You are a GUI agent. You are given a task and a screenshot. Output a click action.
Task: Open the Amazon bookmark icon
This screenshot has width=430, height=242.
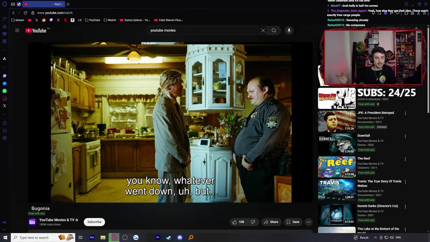pos(72,20)
